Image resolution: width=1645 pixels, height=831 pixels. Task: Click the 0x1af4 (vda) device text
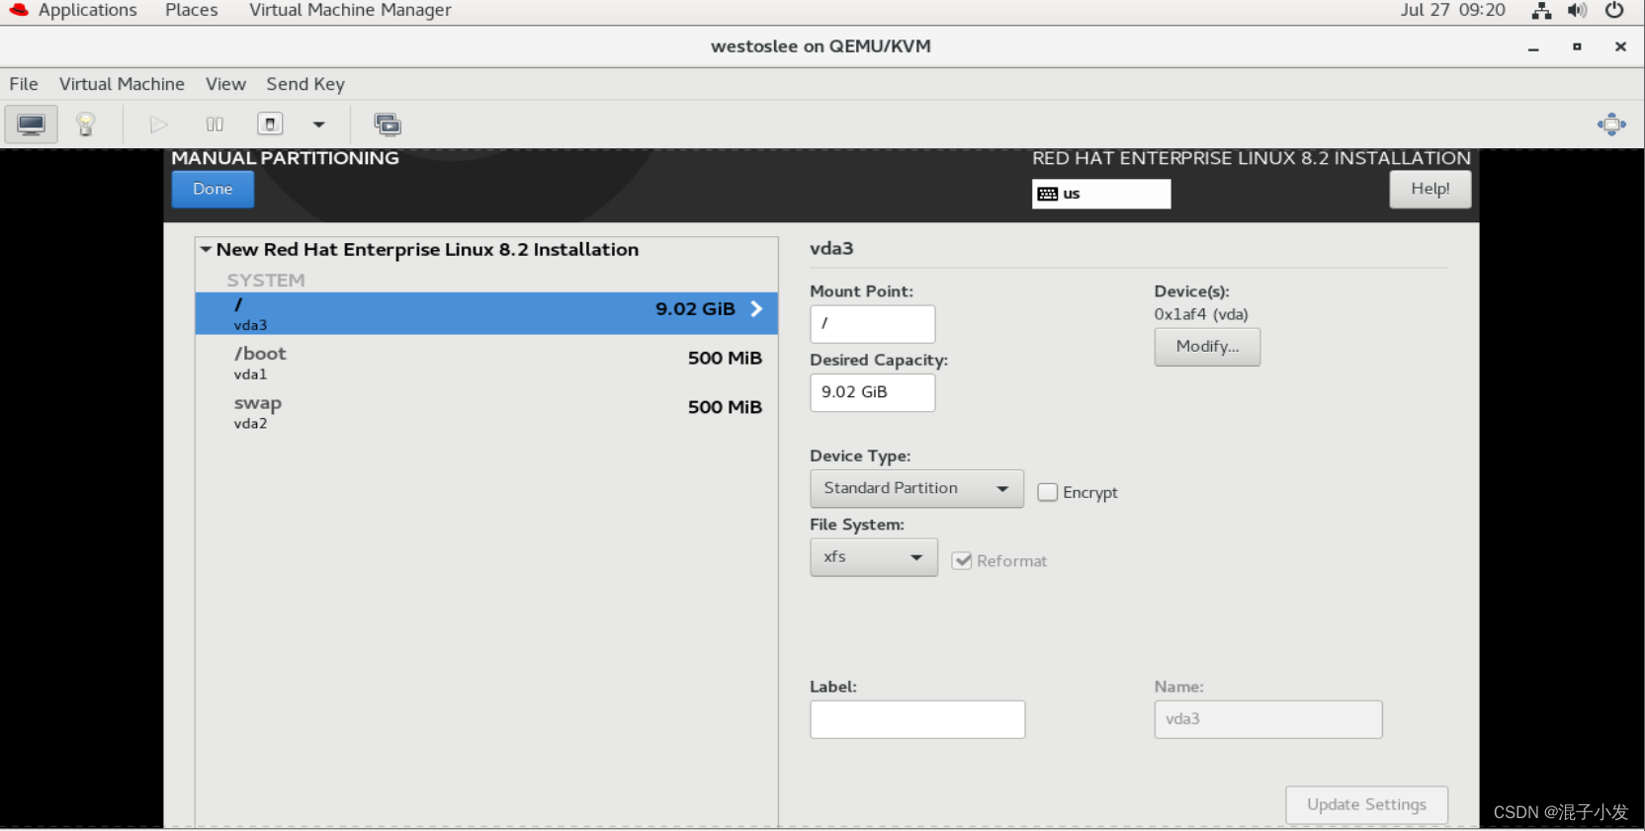[1201, 314]
